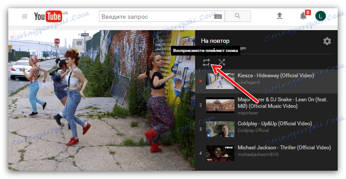
Task: Play Coldplay - Up&Up (Official Video)
Action: pyautogui.click(x=275, y=124)
